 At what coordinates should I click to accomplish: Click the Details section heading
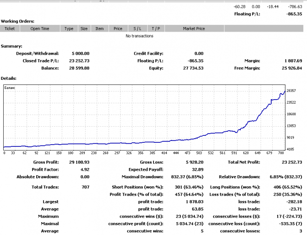click(x=10, y=78)
